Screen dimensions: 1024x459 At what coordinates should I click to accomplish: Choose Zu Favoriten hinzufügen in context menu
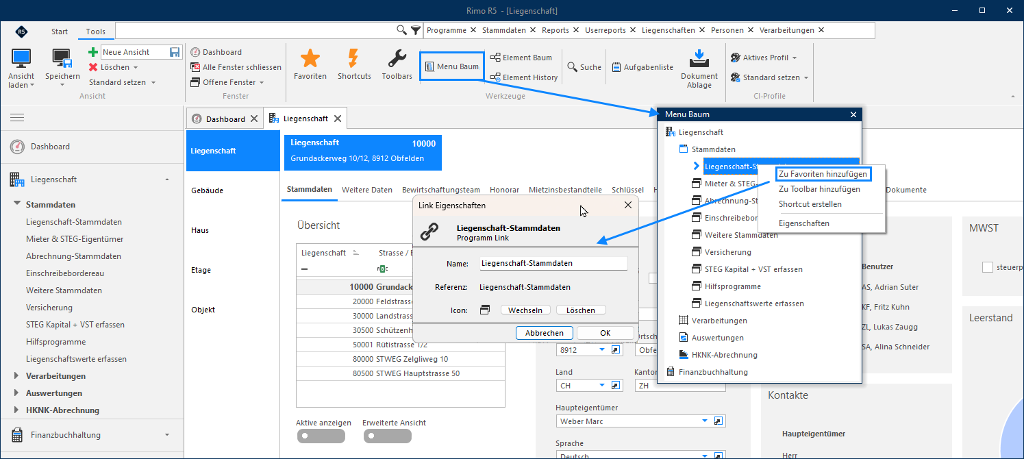pos(823,174)
